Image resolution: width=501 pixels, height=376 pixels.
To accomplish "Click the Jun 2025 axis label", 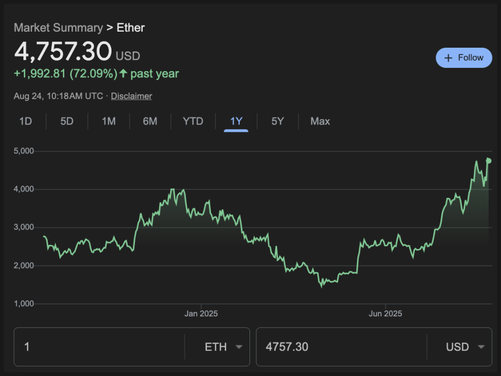I will 385,314.
